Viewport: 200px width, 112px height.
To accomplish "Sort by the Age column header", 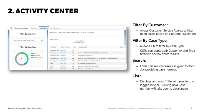I will pyautogui.click(x=74, y=47).
